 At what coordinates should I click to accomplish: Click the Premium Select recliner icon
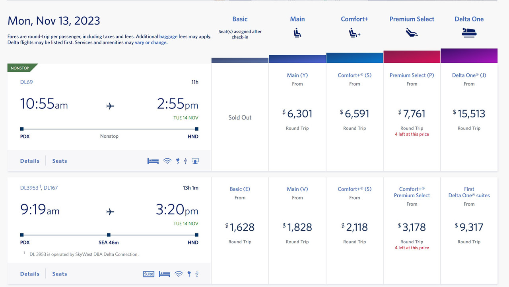click(412, 33)
